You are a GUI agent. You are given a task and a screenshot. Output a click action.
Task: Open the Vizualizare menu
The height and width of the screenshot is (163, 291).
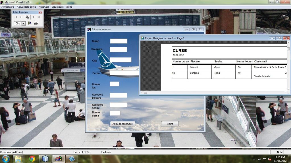coord(57,7)
